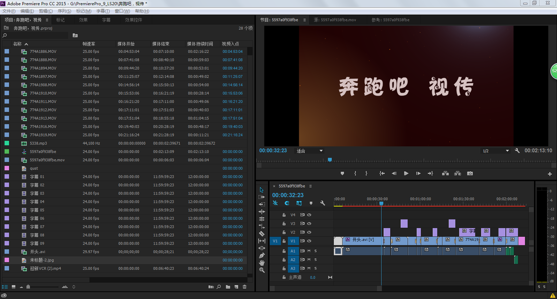Open the 序列(S) menu
Viewport: 557px width, 299px height.
point(64,11)
